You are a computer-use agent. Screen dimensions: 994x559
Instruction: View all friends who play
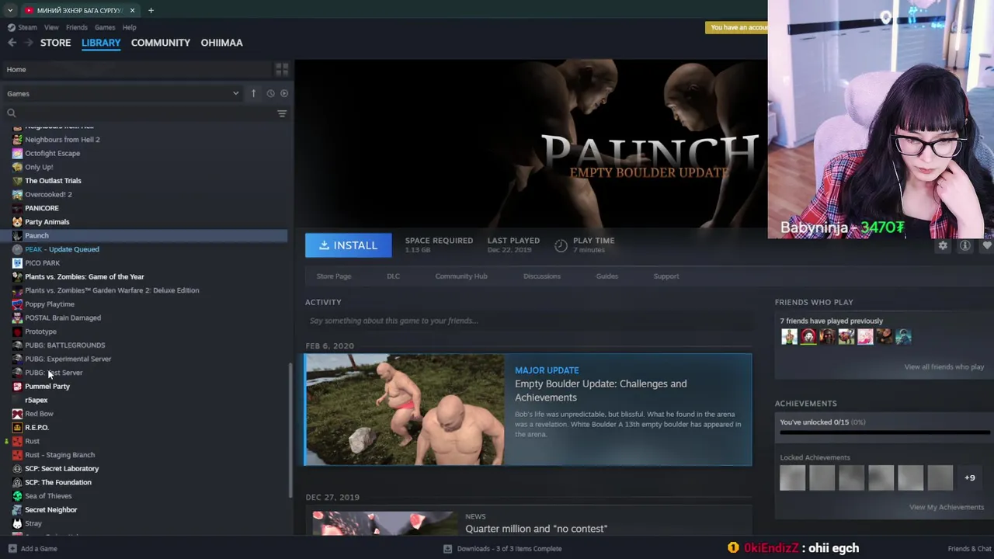point(944,366)
